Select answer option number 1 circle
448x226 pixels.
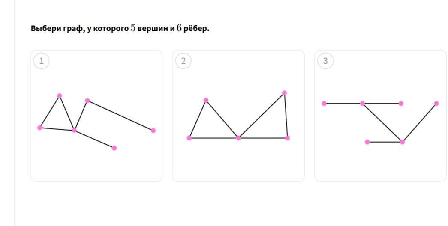click(42, 61)
